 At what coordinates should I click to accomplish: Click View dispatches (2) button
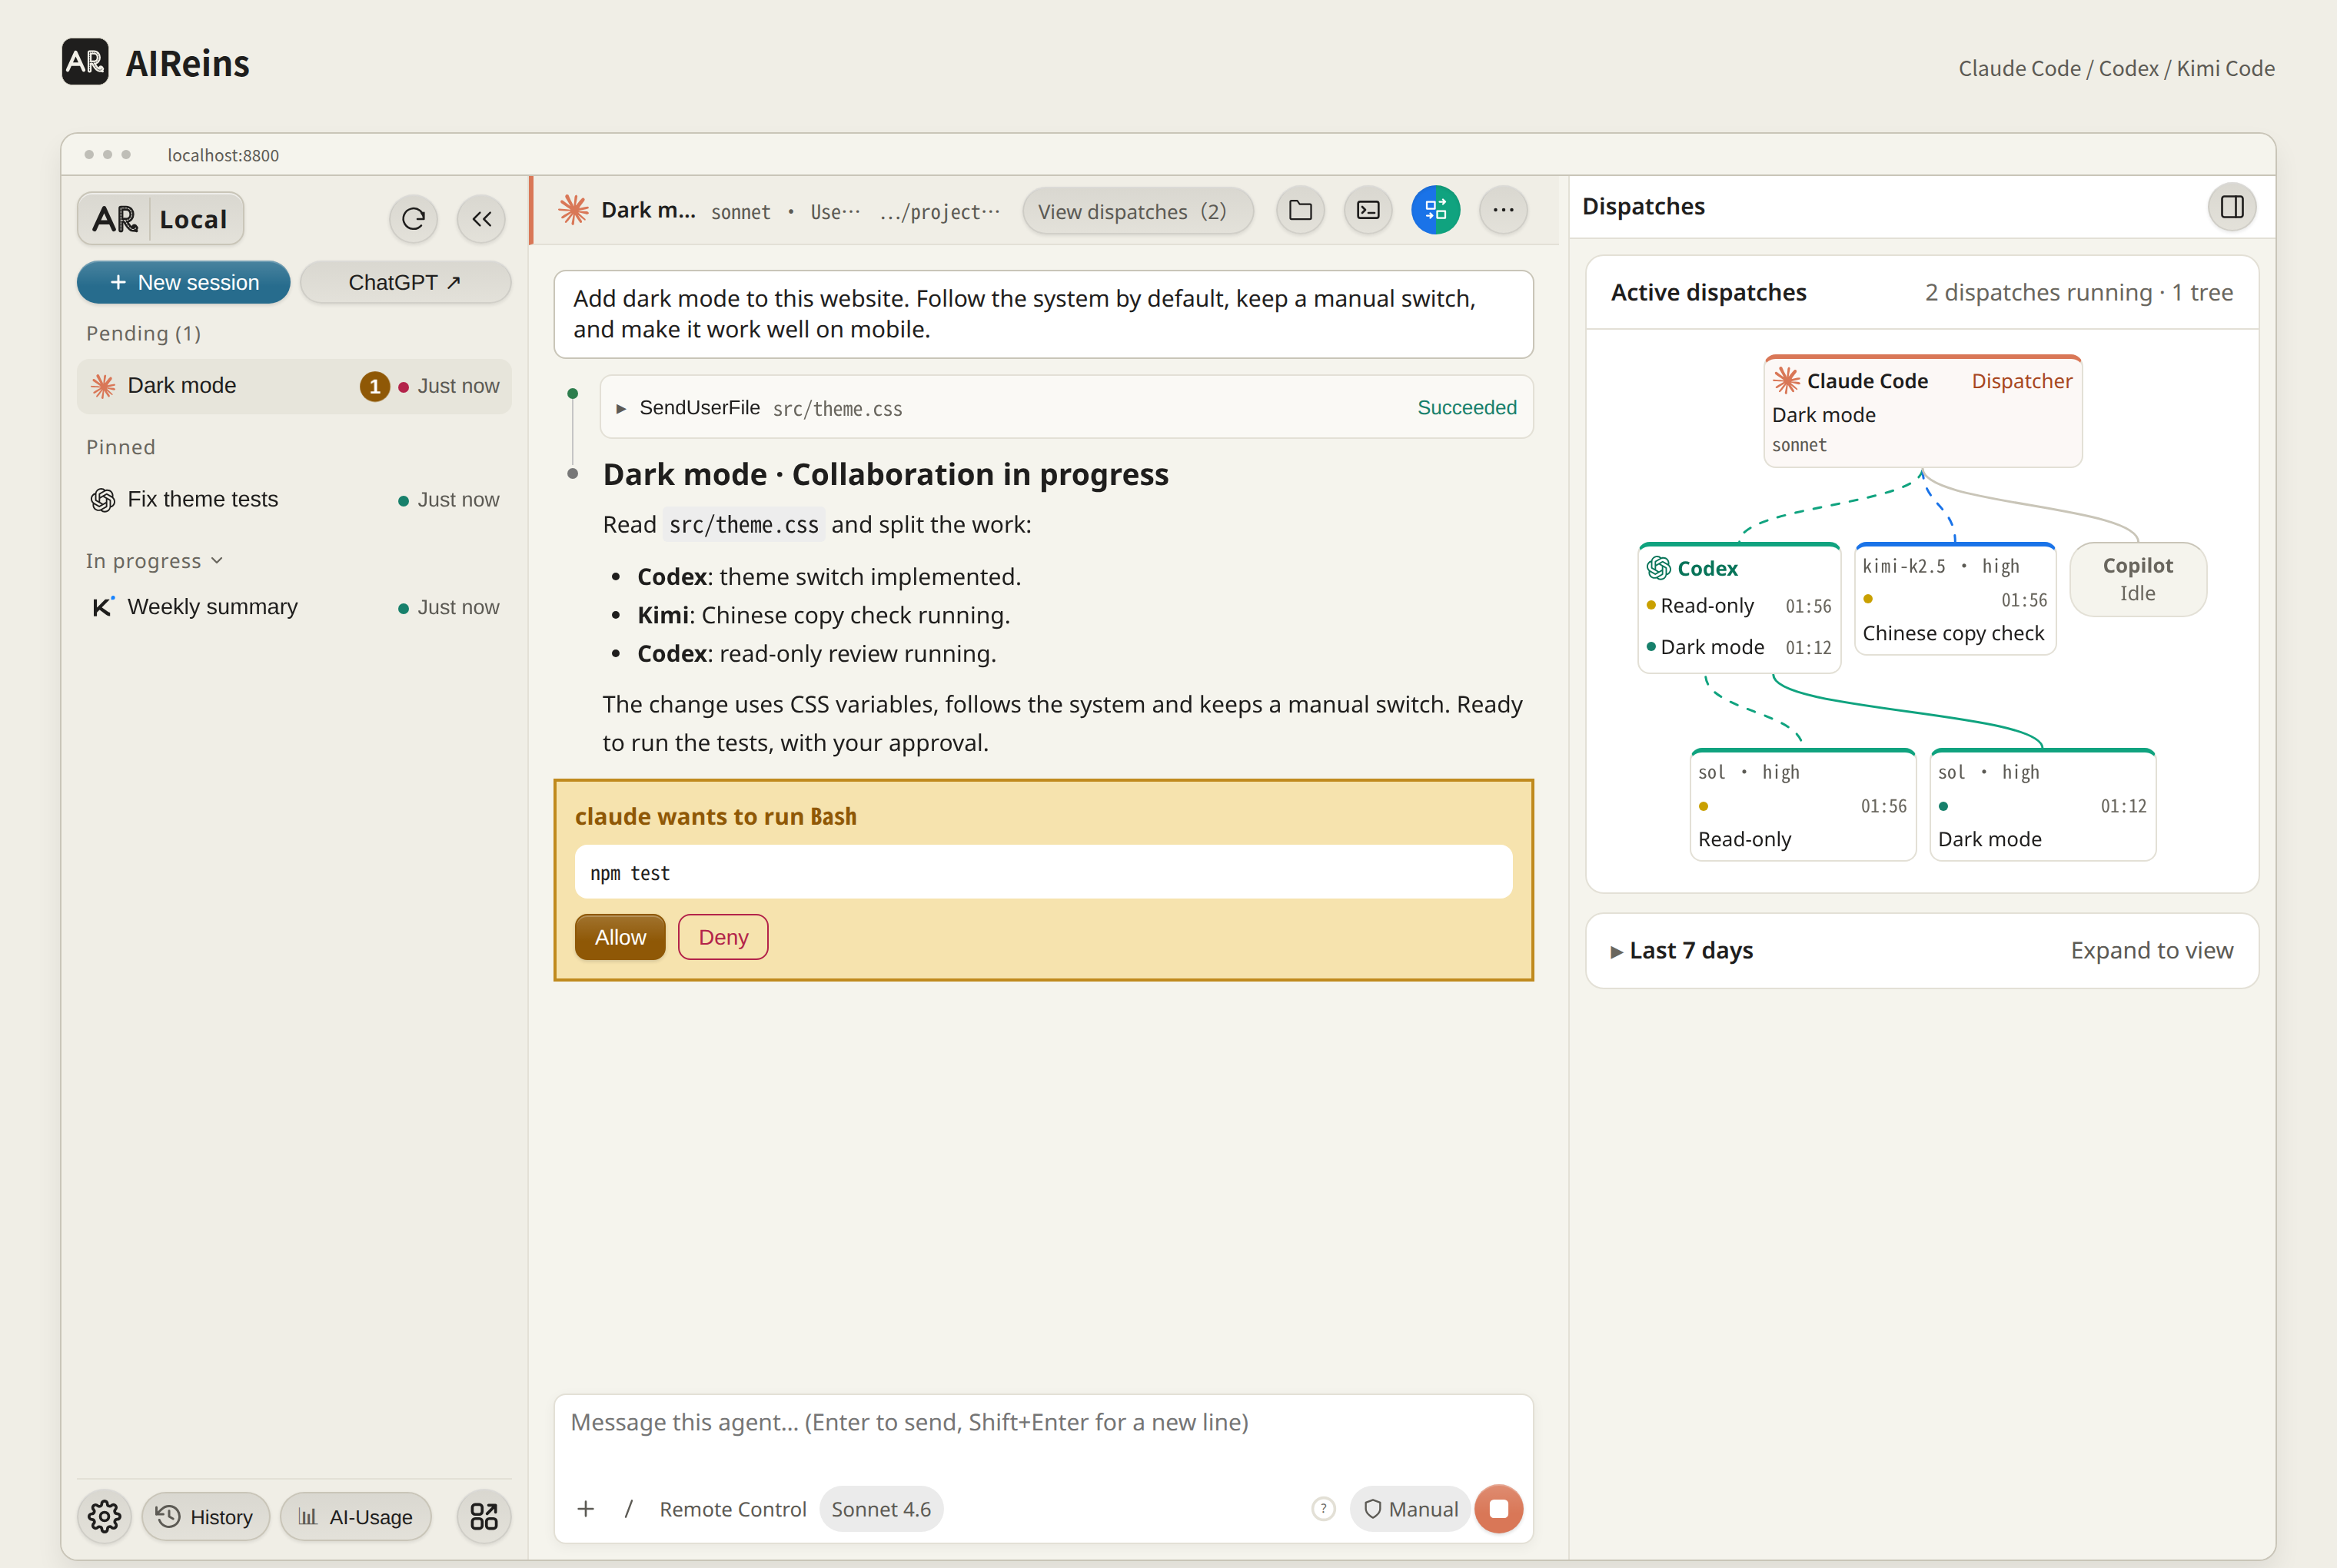point(1137,211)
